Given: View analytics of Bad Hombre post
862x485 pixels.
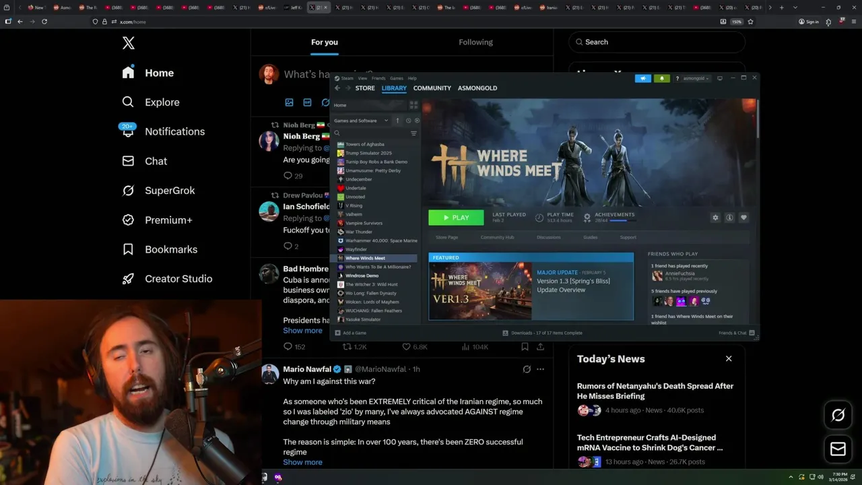Looking at the screenshot, I should point(475,347).
